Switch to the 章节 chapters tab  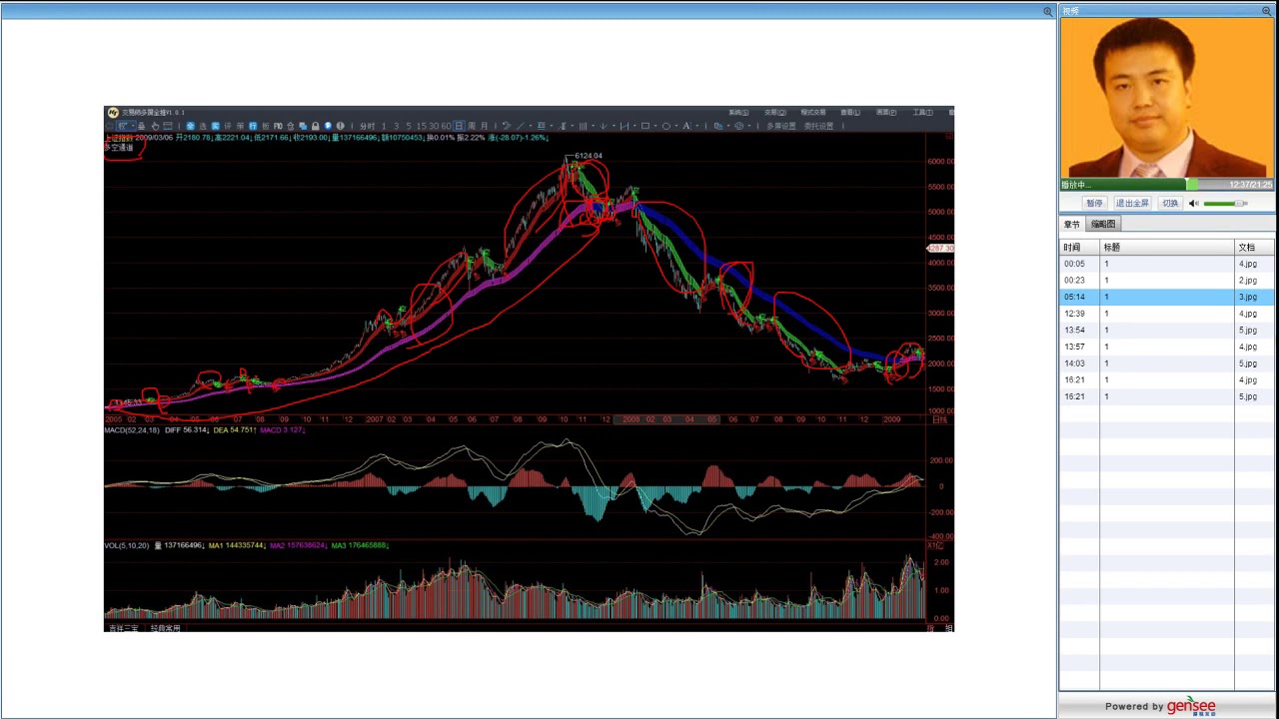click(1072, 225)
